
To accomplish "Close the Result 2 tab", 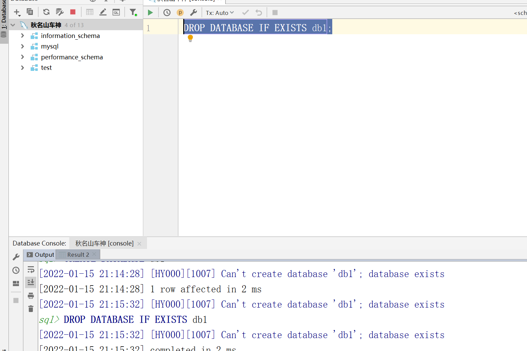I will click(94, 254).
